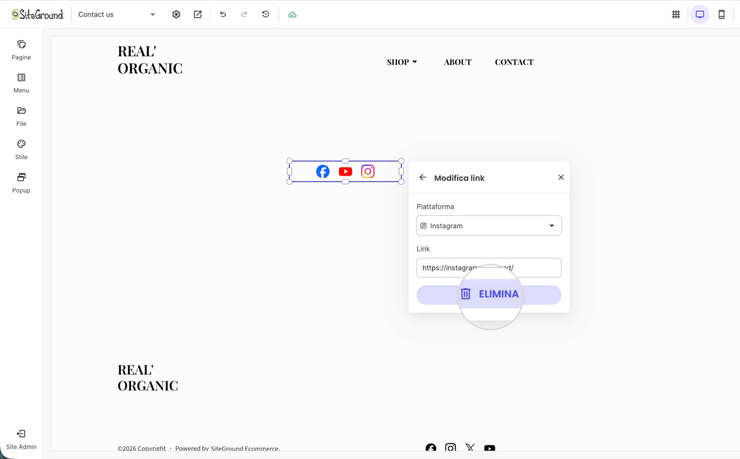740x459 pixels.
Task: Click the Link URL input field
Action: (x=489, y=268)
